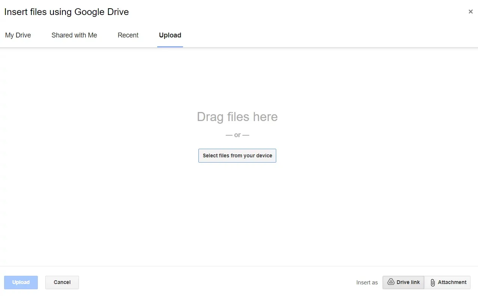Enable Attachment mode for inserting files
The height and width of the screenshot is (296, 478).
click(x=448, y=282)
